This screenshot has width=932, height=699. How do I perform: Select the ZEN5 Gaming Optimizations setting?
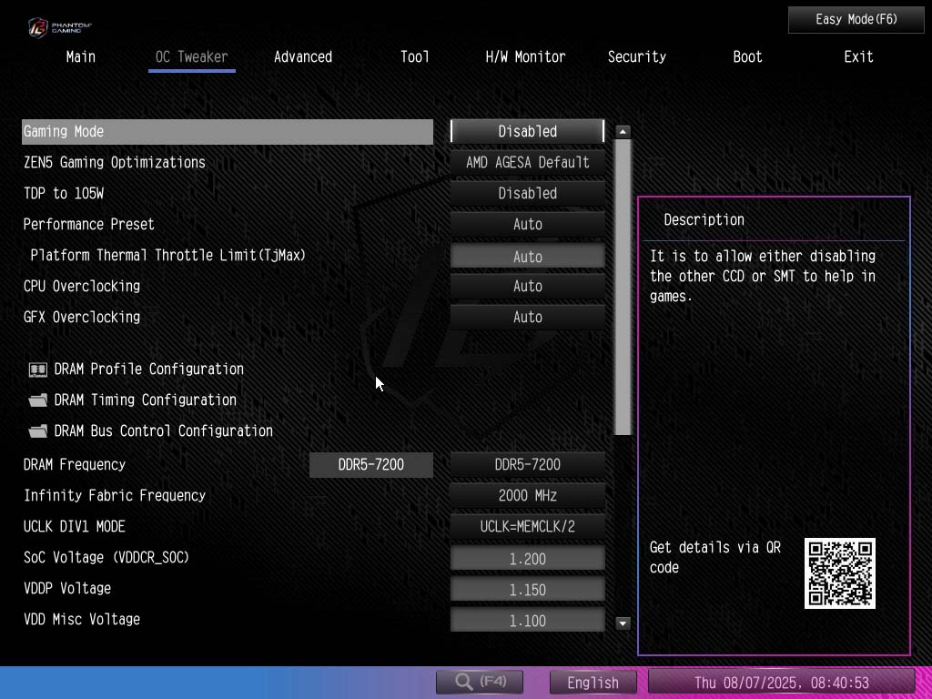pyautogui.click(x=526, y=162)
